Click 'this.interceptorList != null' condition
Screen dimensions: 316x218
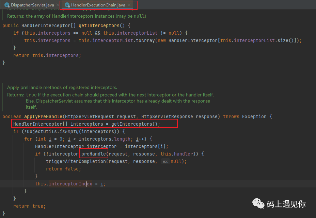141,33
